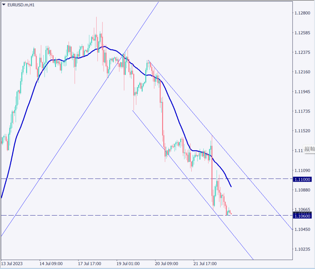Click the 1.12800 price axis label
Image resolution: width=315 pixels, height=269 pixels.
click(303, 13)
